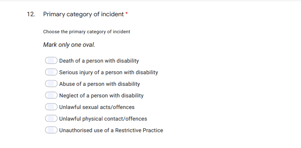Click the 'Unlawful sexual acts/offences' label text
301x148 pixels.
(x=97, y=107)
